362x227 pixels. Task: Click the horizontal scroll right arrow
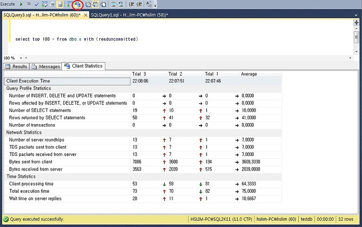(x=350, y=58)
